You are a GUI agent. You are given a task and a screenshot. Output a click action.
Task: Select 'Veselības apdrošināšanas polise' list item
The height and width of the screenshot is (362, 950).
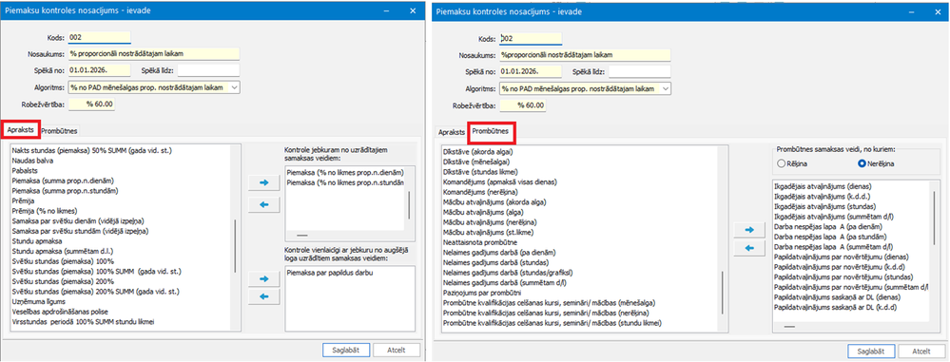(x=61, y=311)
